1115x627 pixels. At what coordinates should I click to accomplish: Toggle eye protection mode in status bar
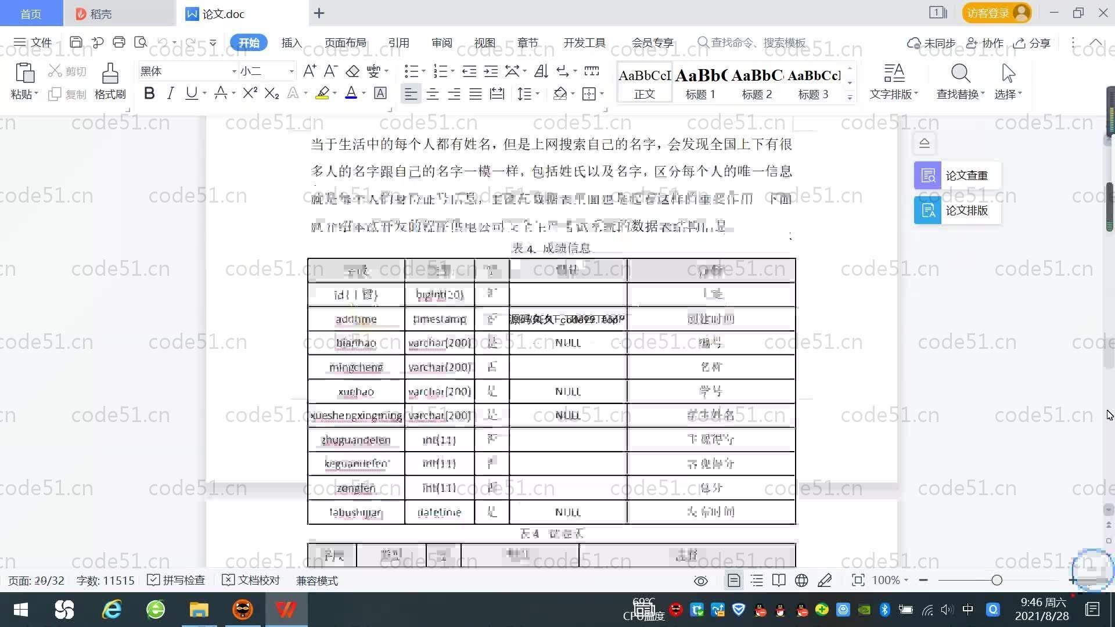[701, 581]
